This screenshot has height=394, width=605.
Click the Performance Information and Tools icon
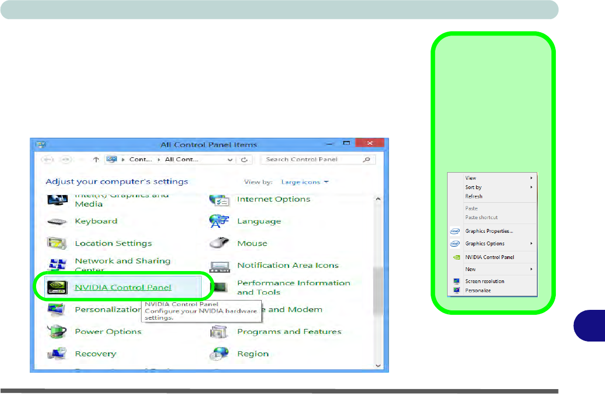pyautogui.click(x=220, y=287)
